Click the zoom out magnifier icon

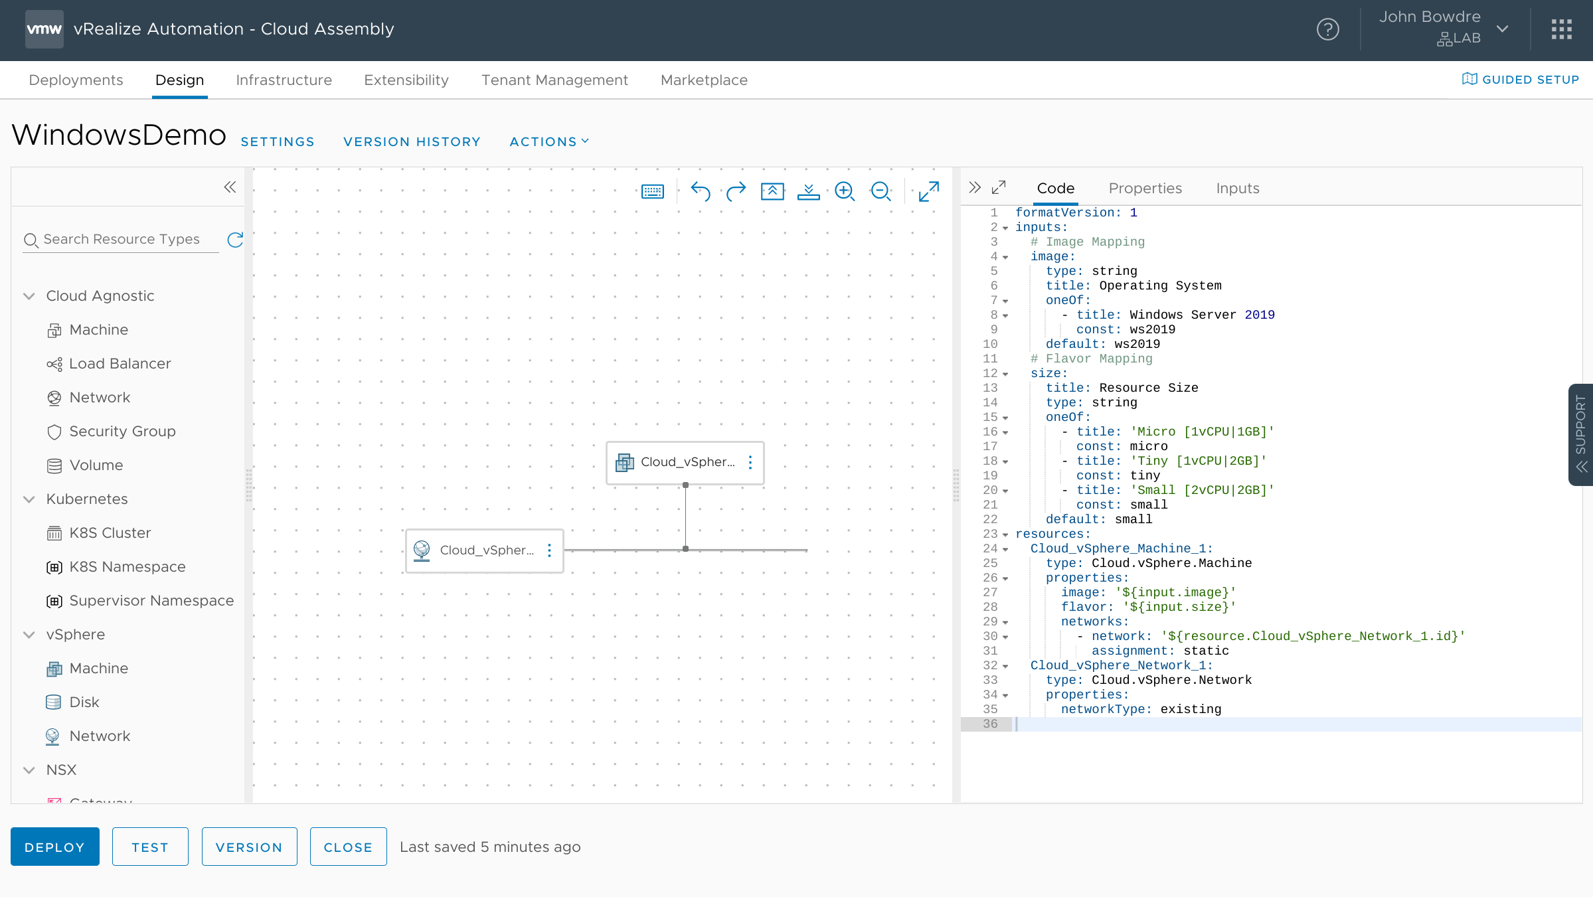click(882, 193)
